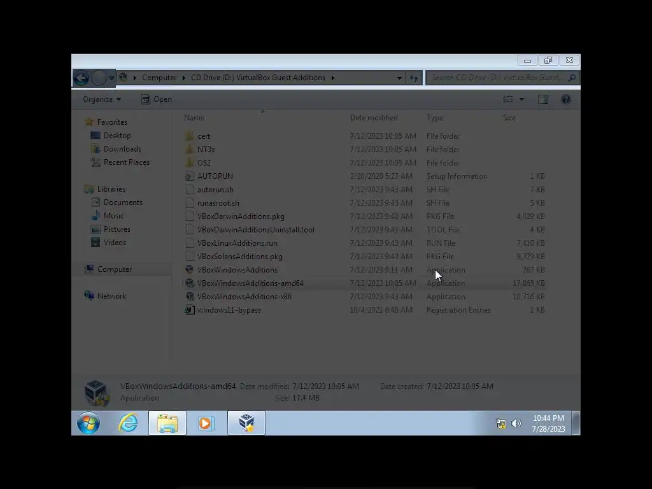The width and height of the screenshot is (652, 489).
Task: Click the Setup Information type cell
Action: [x=457, y=176]
